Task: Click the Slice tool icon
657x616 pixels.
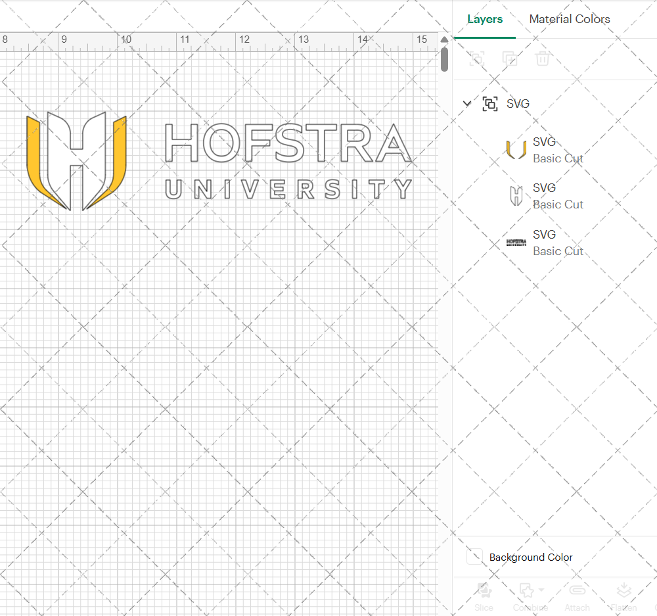Action: 484,590
